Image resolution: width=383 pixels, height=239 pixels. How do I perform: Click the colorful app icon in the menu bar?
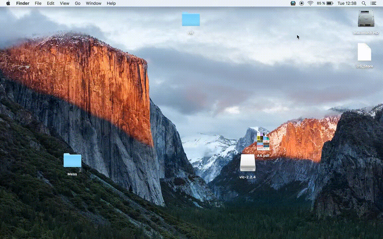coord(293,3)
